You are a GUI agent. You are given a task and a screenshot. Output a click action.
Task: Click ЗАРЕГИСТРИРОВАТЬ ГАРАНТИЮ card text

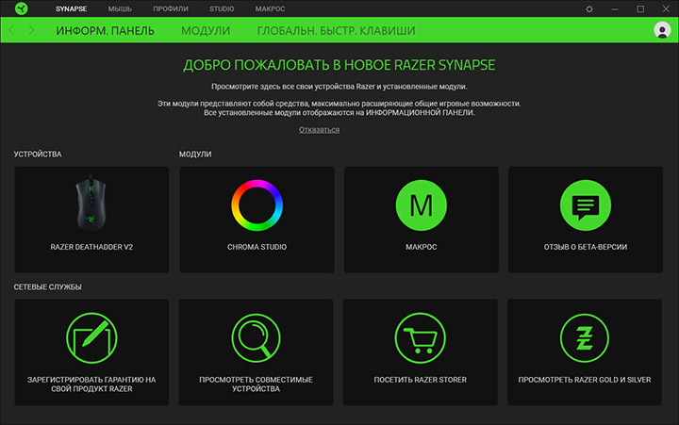click(x=91, y=384)
